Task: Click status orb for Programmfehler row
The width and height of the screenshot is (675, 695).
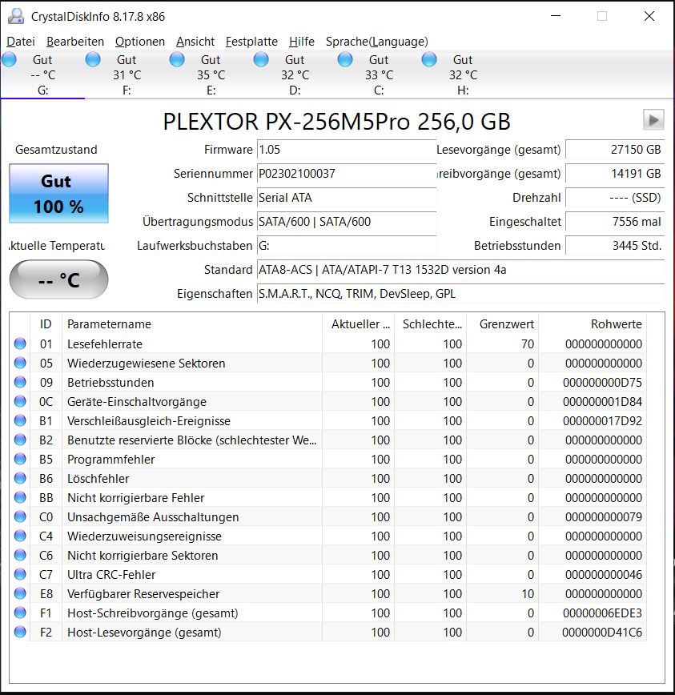Action: point(20,459)
